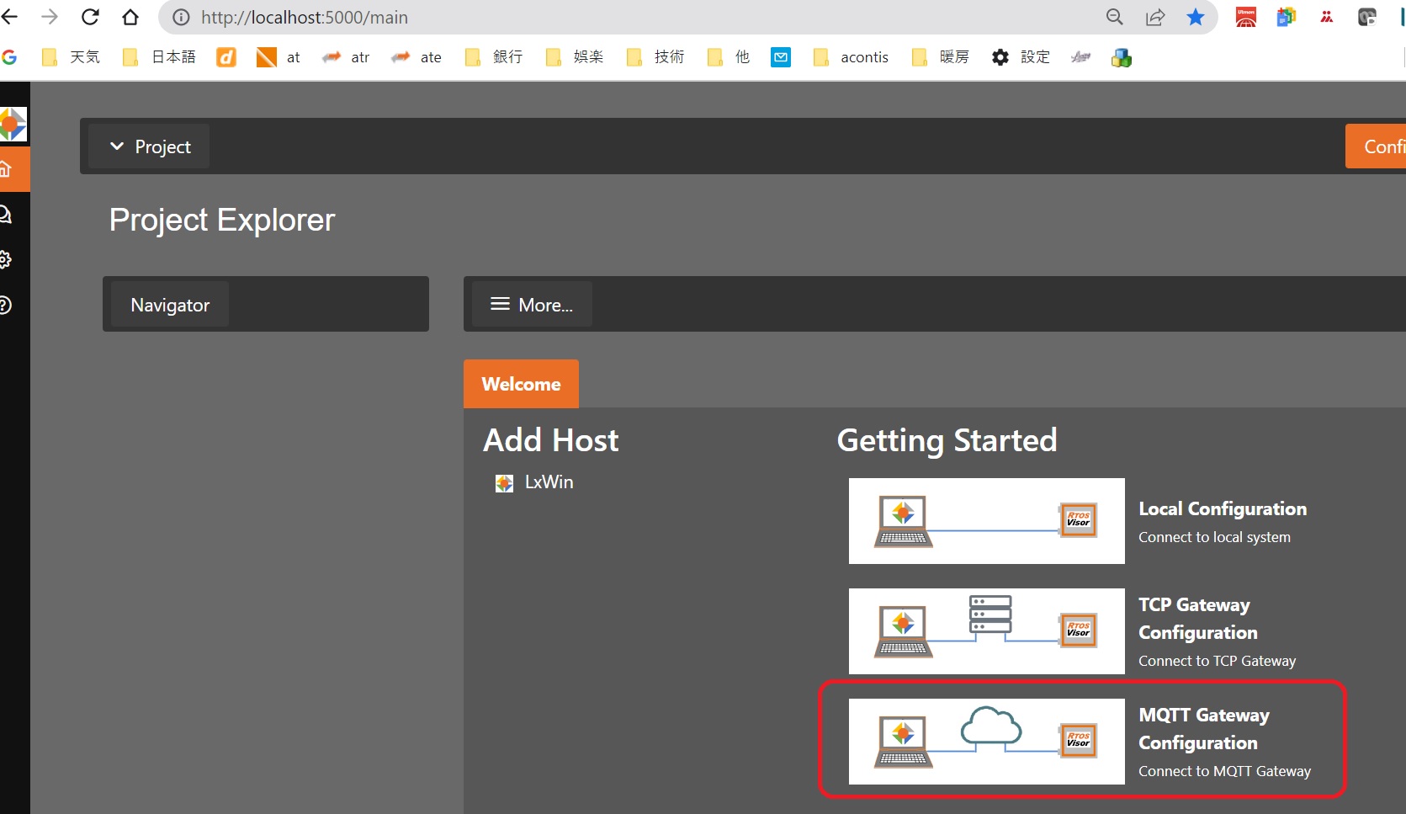Choose the TCP Gateway Configuration thumbnail

click(986, 631)
